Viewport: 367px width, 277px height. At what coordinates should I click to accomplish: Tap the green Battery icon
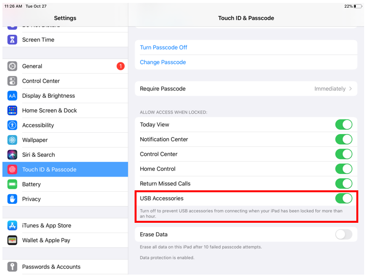13,185
